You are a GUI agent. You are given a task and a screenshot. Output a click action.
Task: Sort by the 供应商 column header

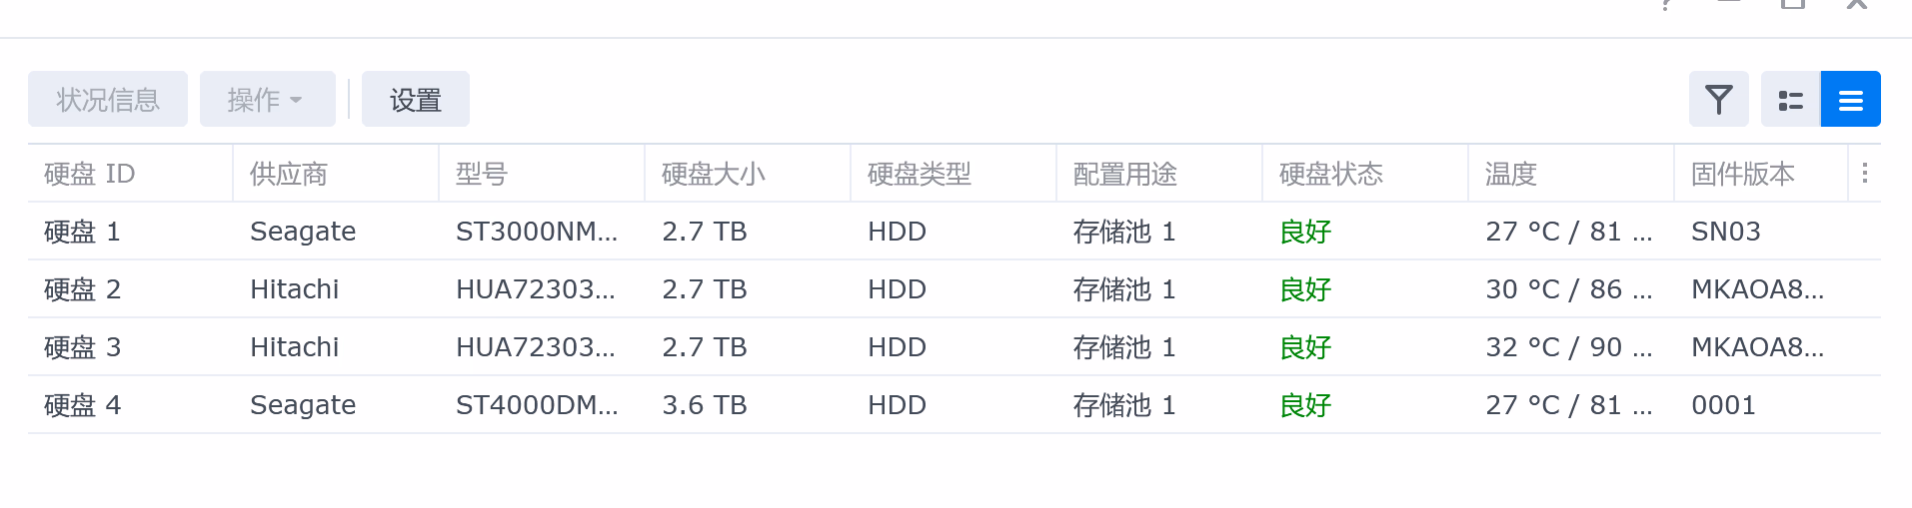(x=337, y=174)
